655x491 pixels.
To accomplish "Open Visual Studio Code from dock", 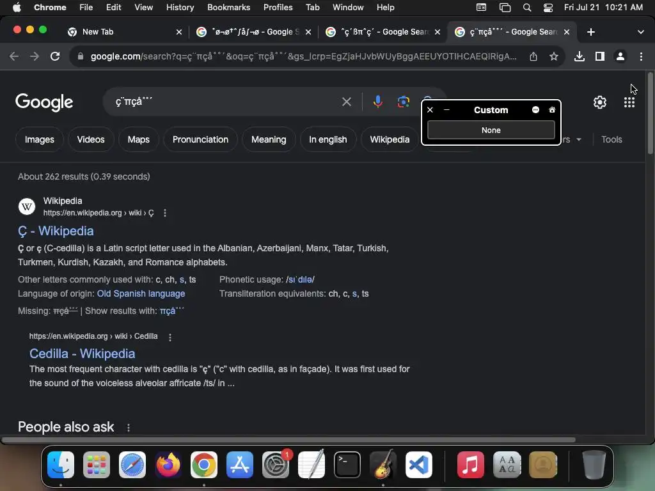I will tap(418, 465).
